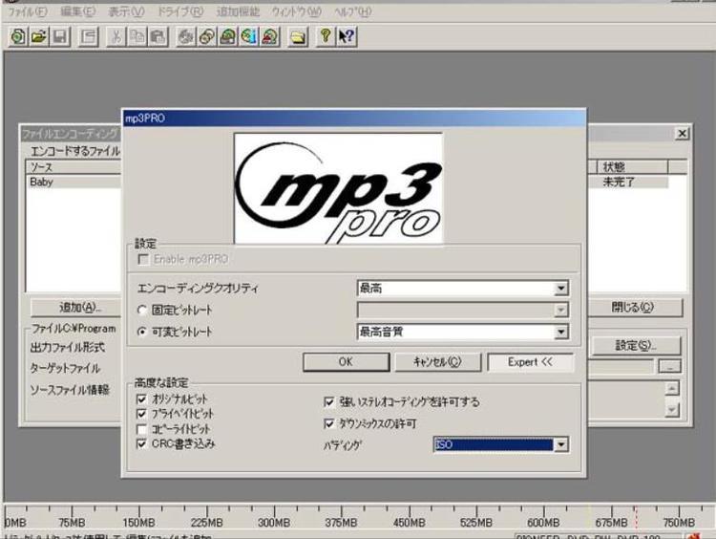Click the 状態 column header

[x=632, y=167]
